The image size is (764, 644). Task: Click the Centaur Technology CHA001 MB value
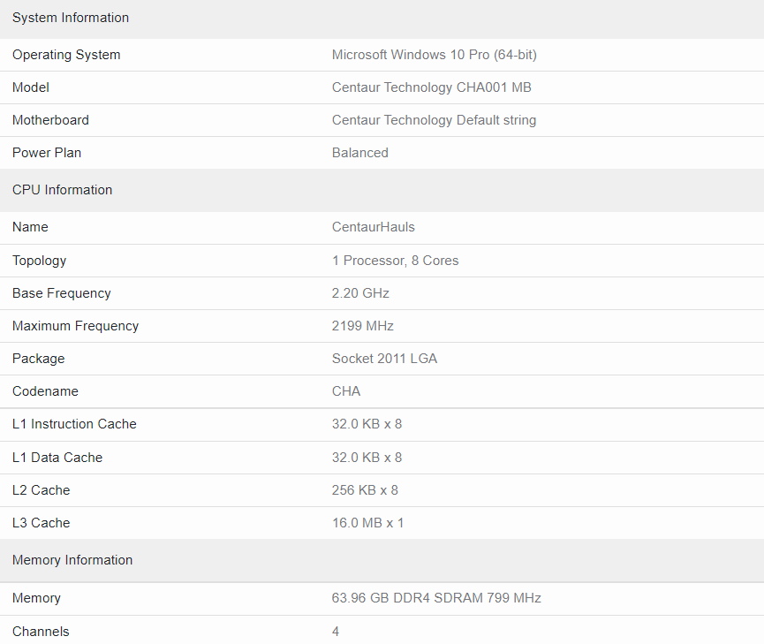(x=432, y=87)
